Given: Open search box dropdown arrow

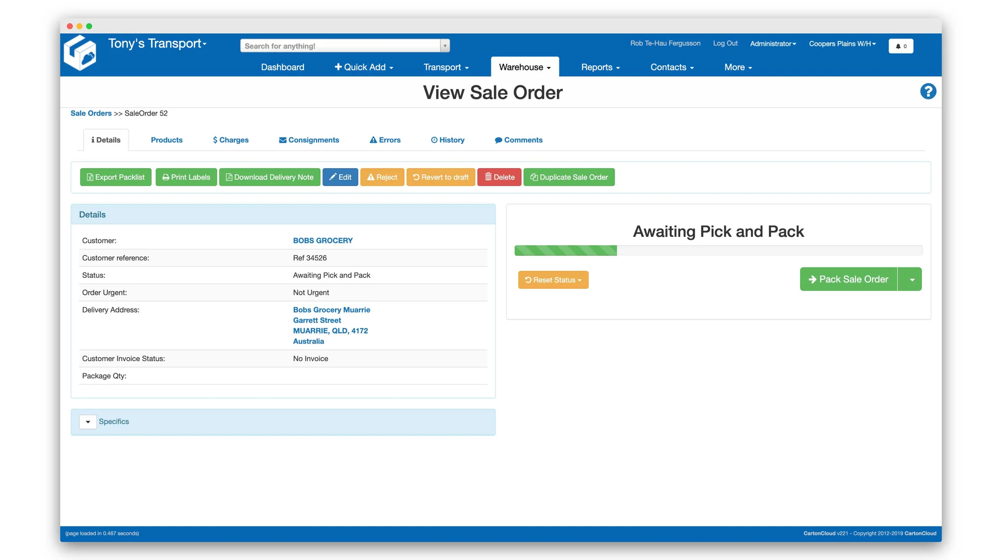Looking at the screenshot, I should tap(445, 46).
